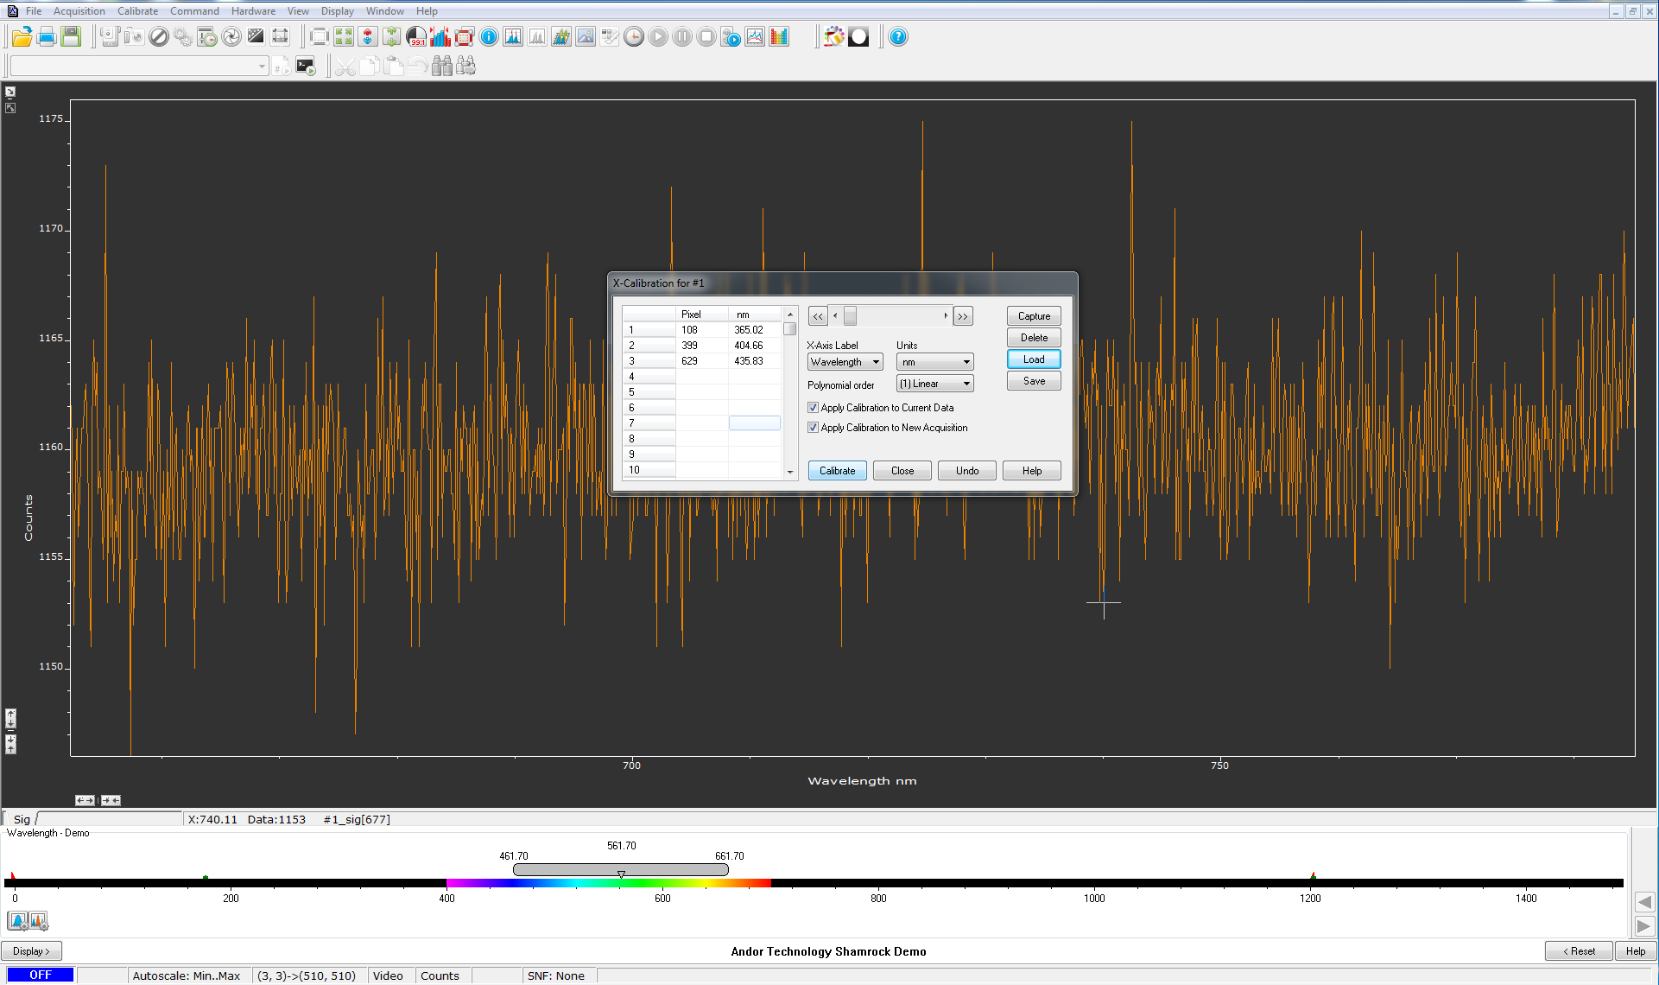Click the color palette icon
1659x985 pixels.
(x=833, y=37)
